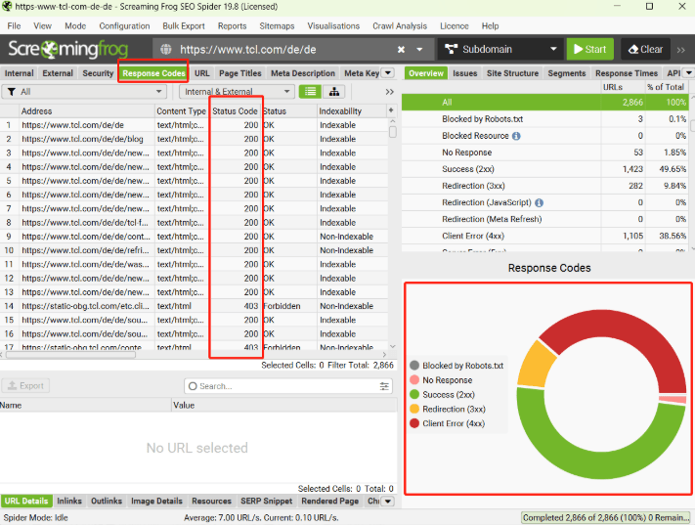Switch to list view of results
Image resolution: width=695 pixels, height=525 pixels.
pyautogui.click(x=310, y=92)
